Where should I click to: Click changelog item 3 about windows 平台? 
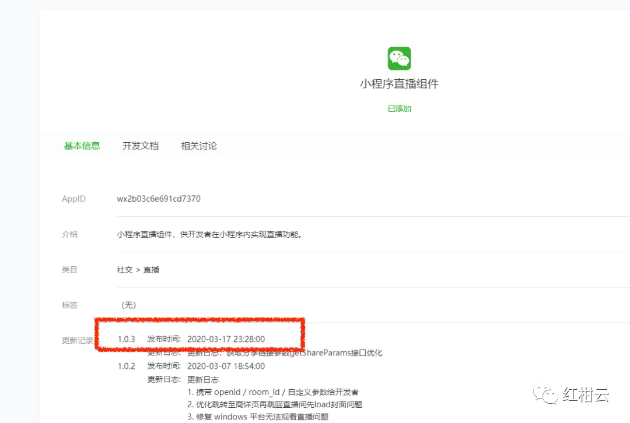tap(258, 417)
